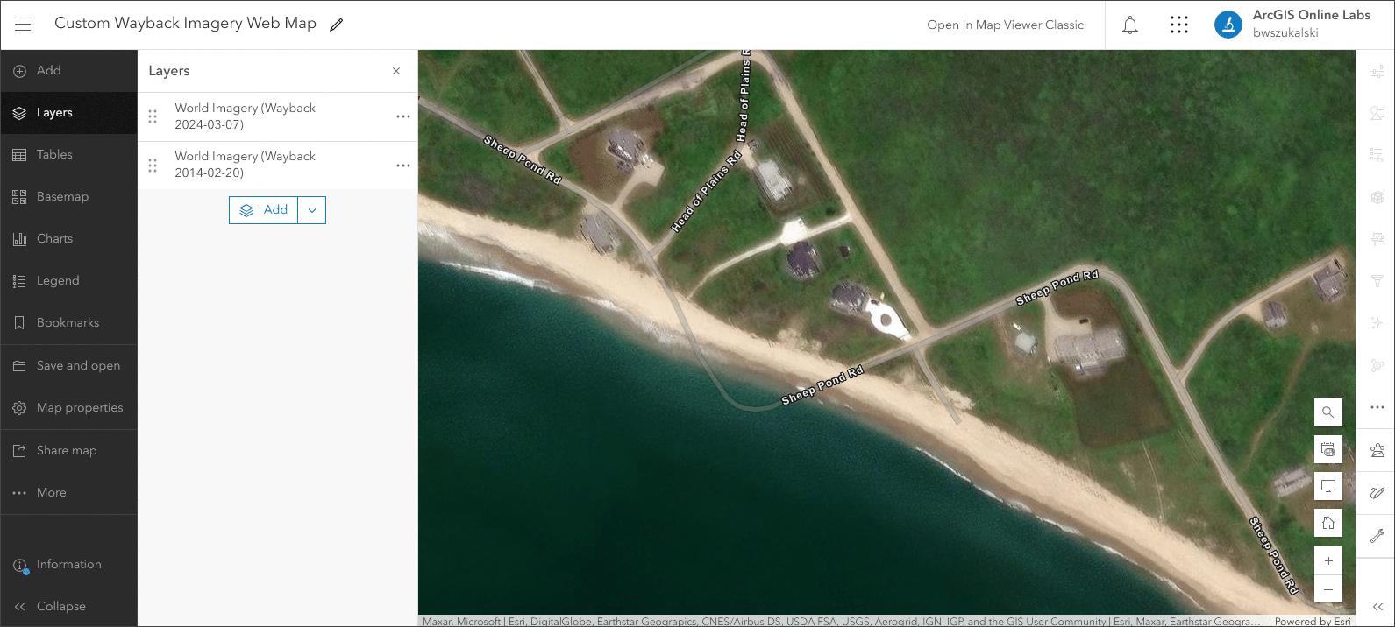This screenshot has height=627, width=1395.
Task: Click drag handle of 2024-03-07 layer
Action: (x=153, y=116)
